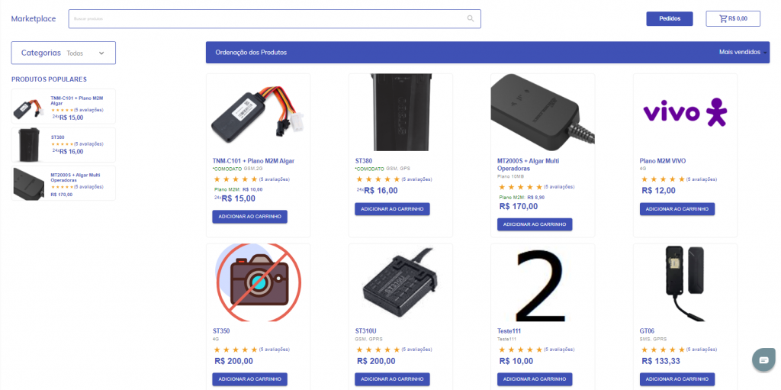Open the Pedidos page
Viewport: 781px width, 390px height.
coord(670,19)
